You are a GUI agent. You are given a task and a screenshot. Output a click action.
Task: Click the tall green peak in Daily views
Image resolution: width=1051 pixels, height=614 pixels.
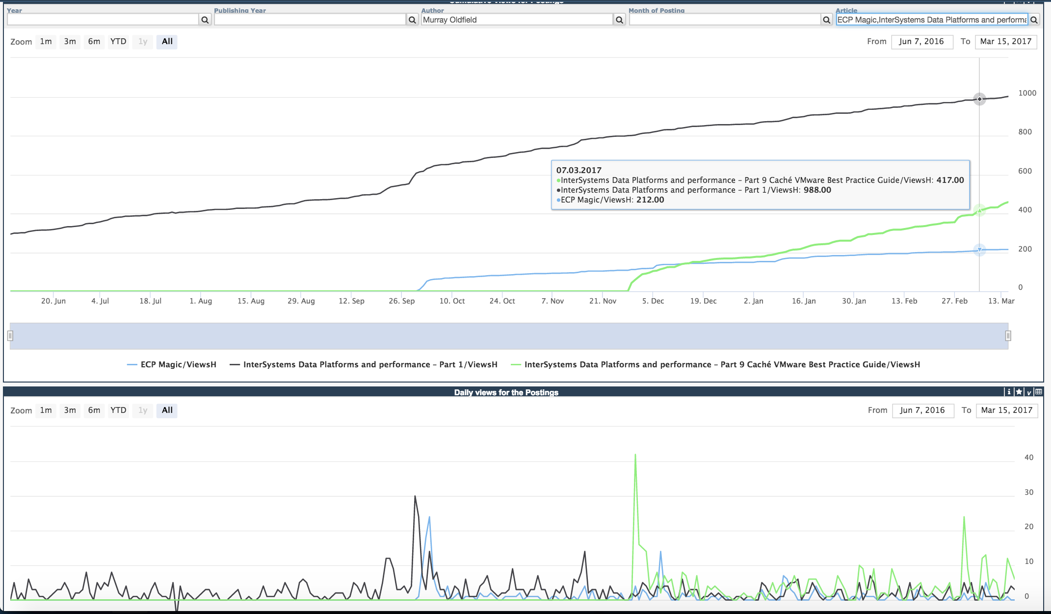[x=635, y=455]
